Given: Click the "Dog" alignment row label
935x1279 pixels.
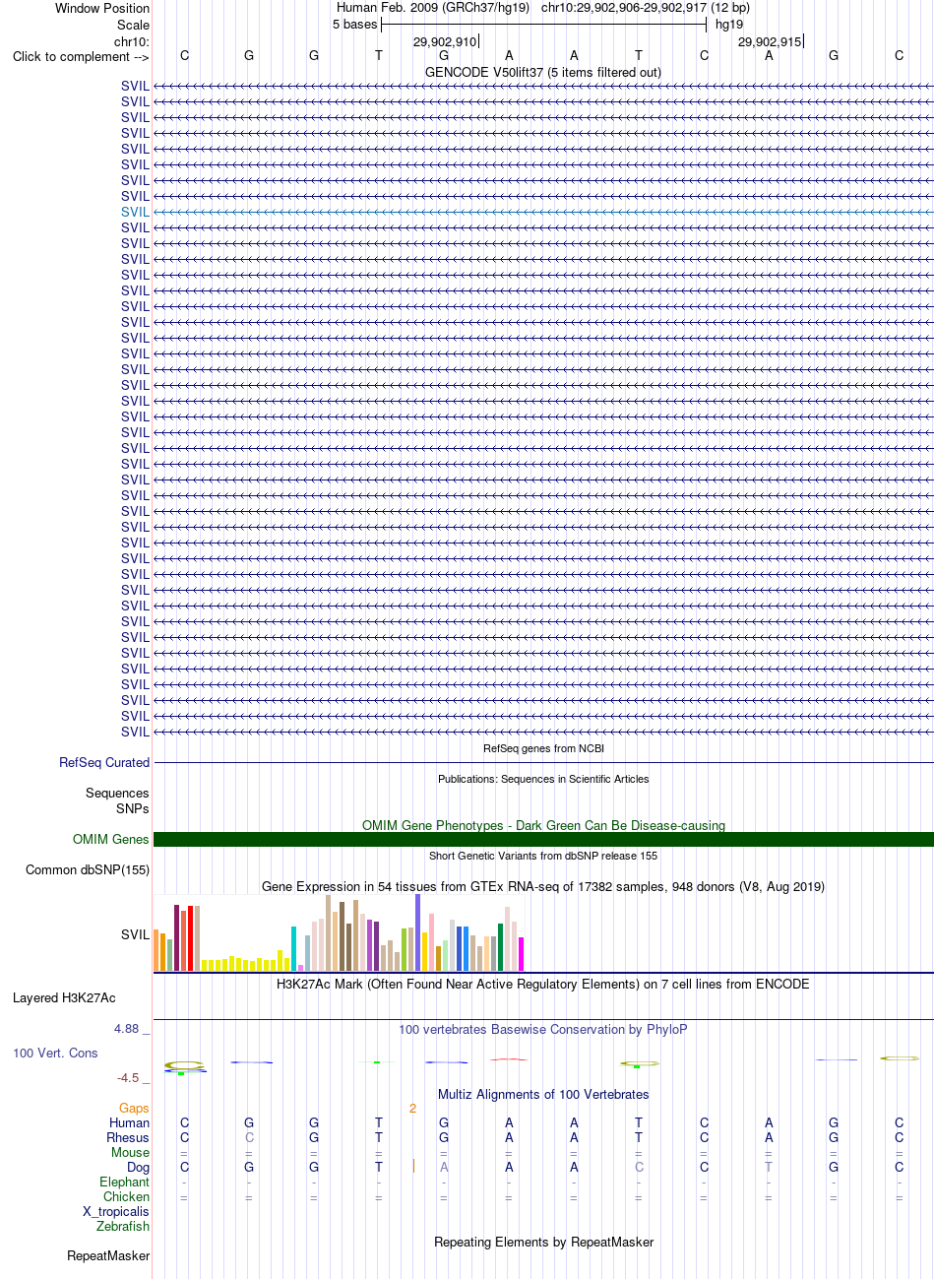Looking at the screenshot, I should coord(139,1167).
